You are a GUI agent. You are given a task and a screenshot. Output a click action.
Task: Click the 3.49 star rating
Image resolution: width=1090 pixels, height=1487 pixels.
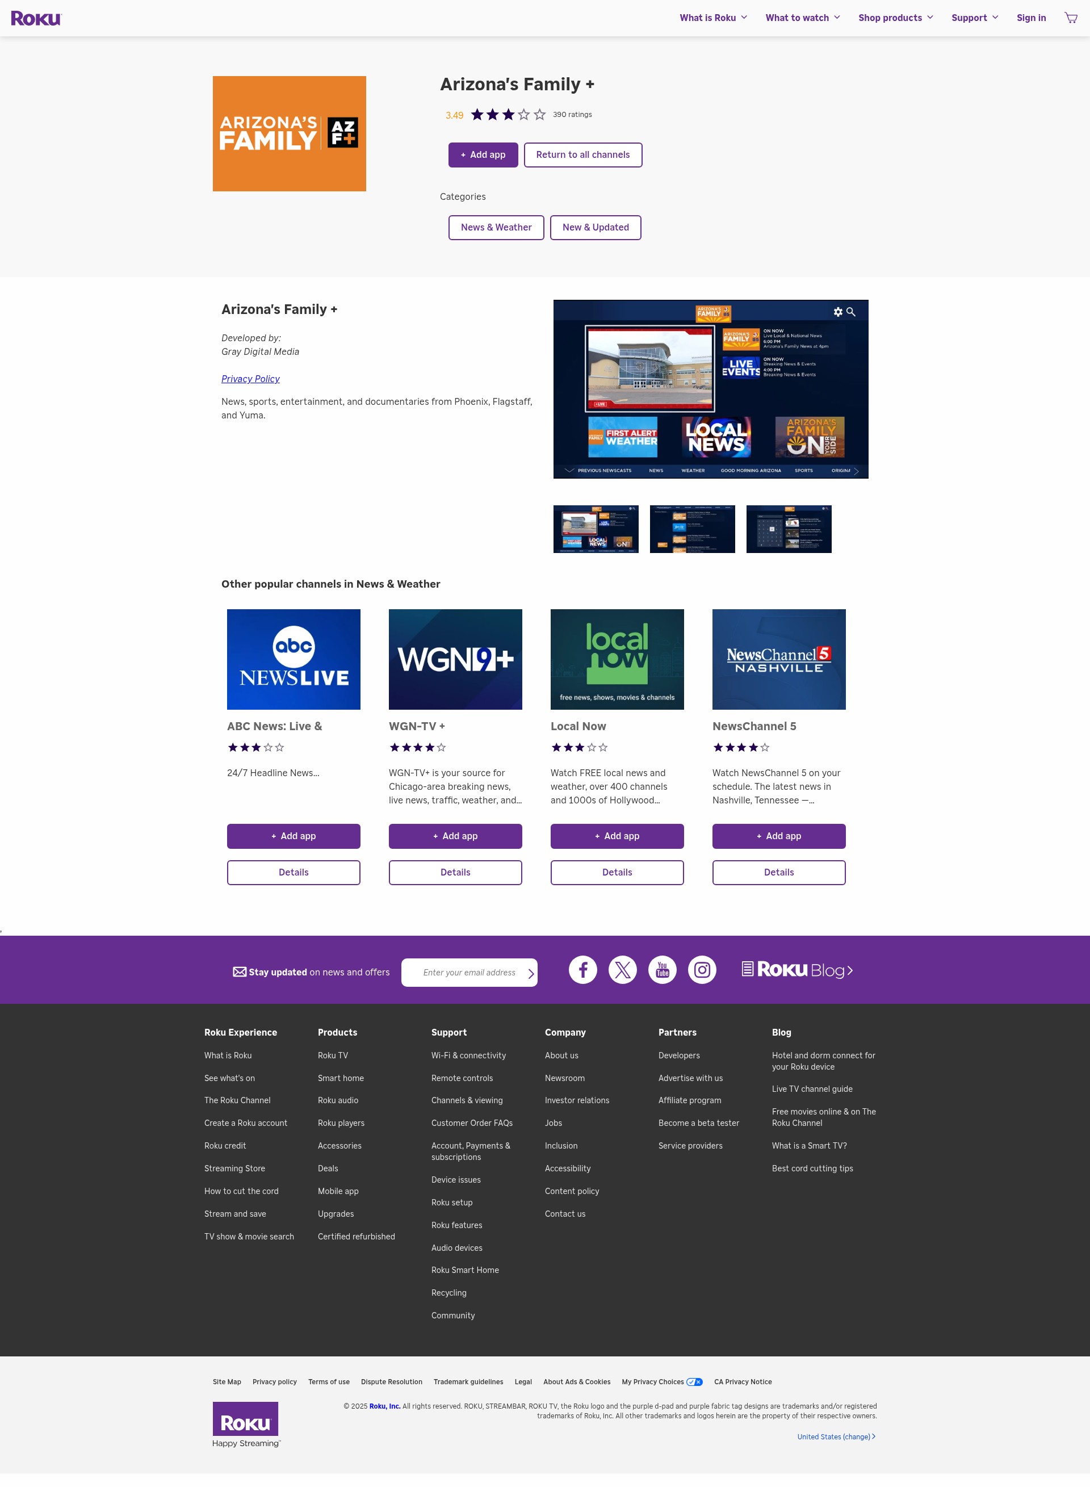[x=508, y=115]
